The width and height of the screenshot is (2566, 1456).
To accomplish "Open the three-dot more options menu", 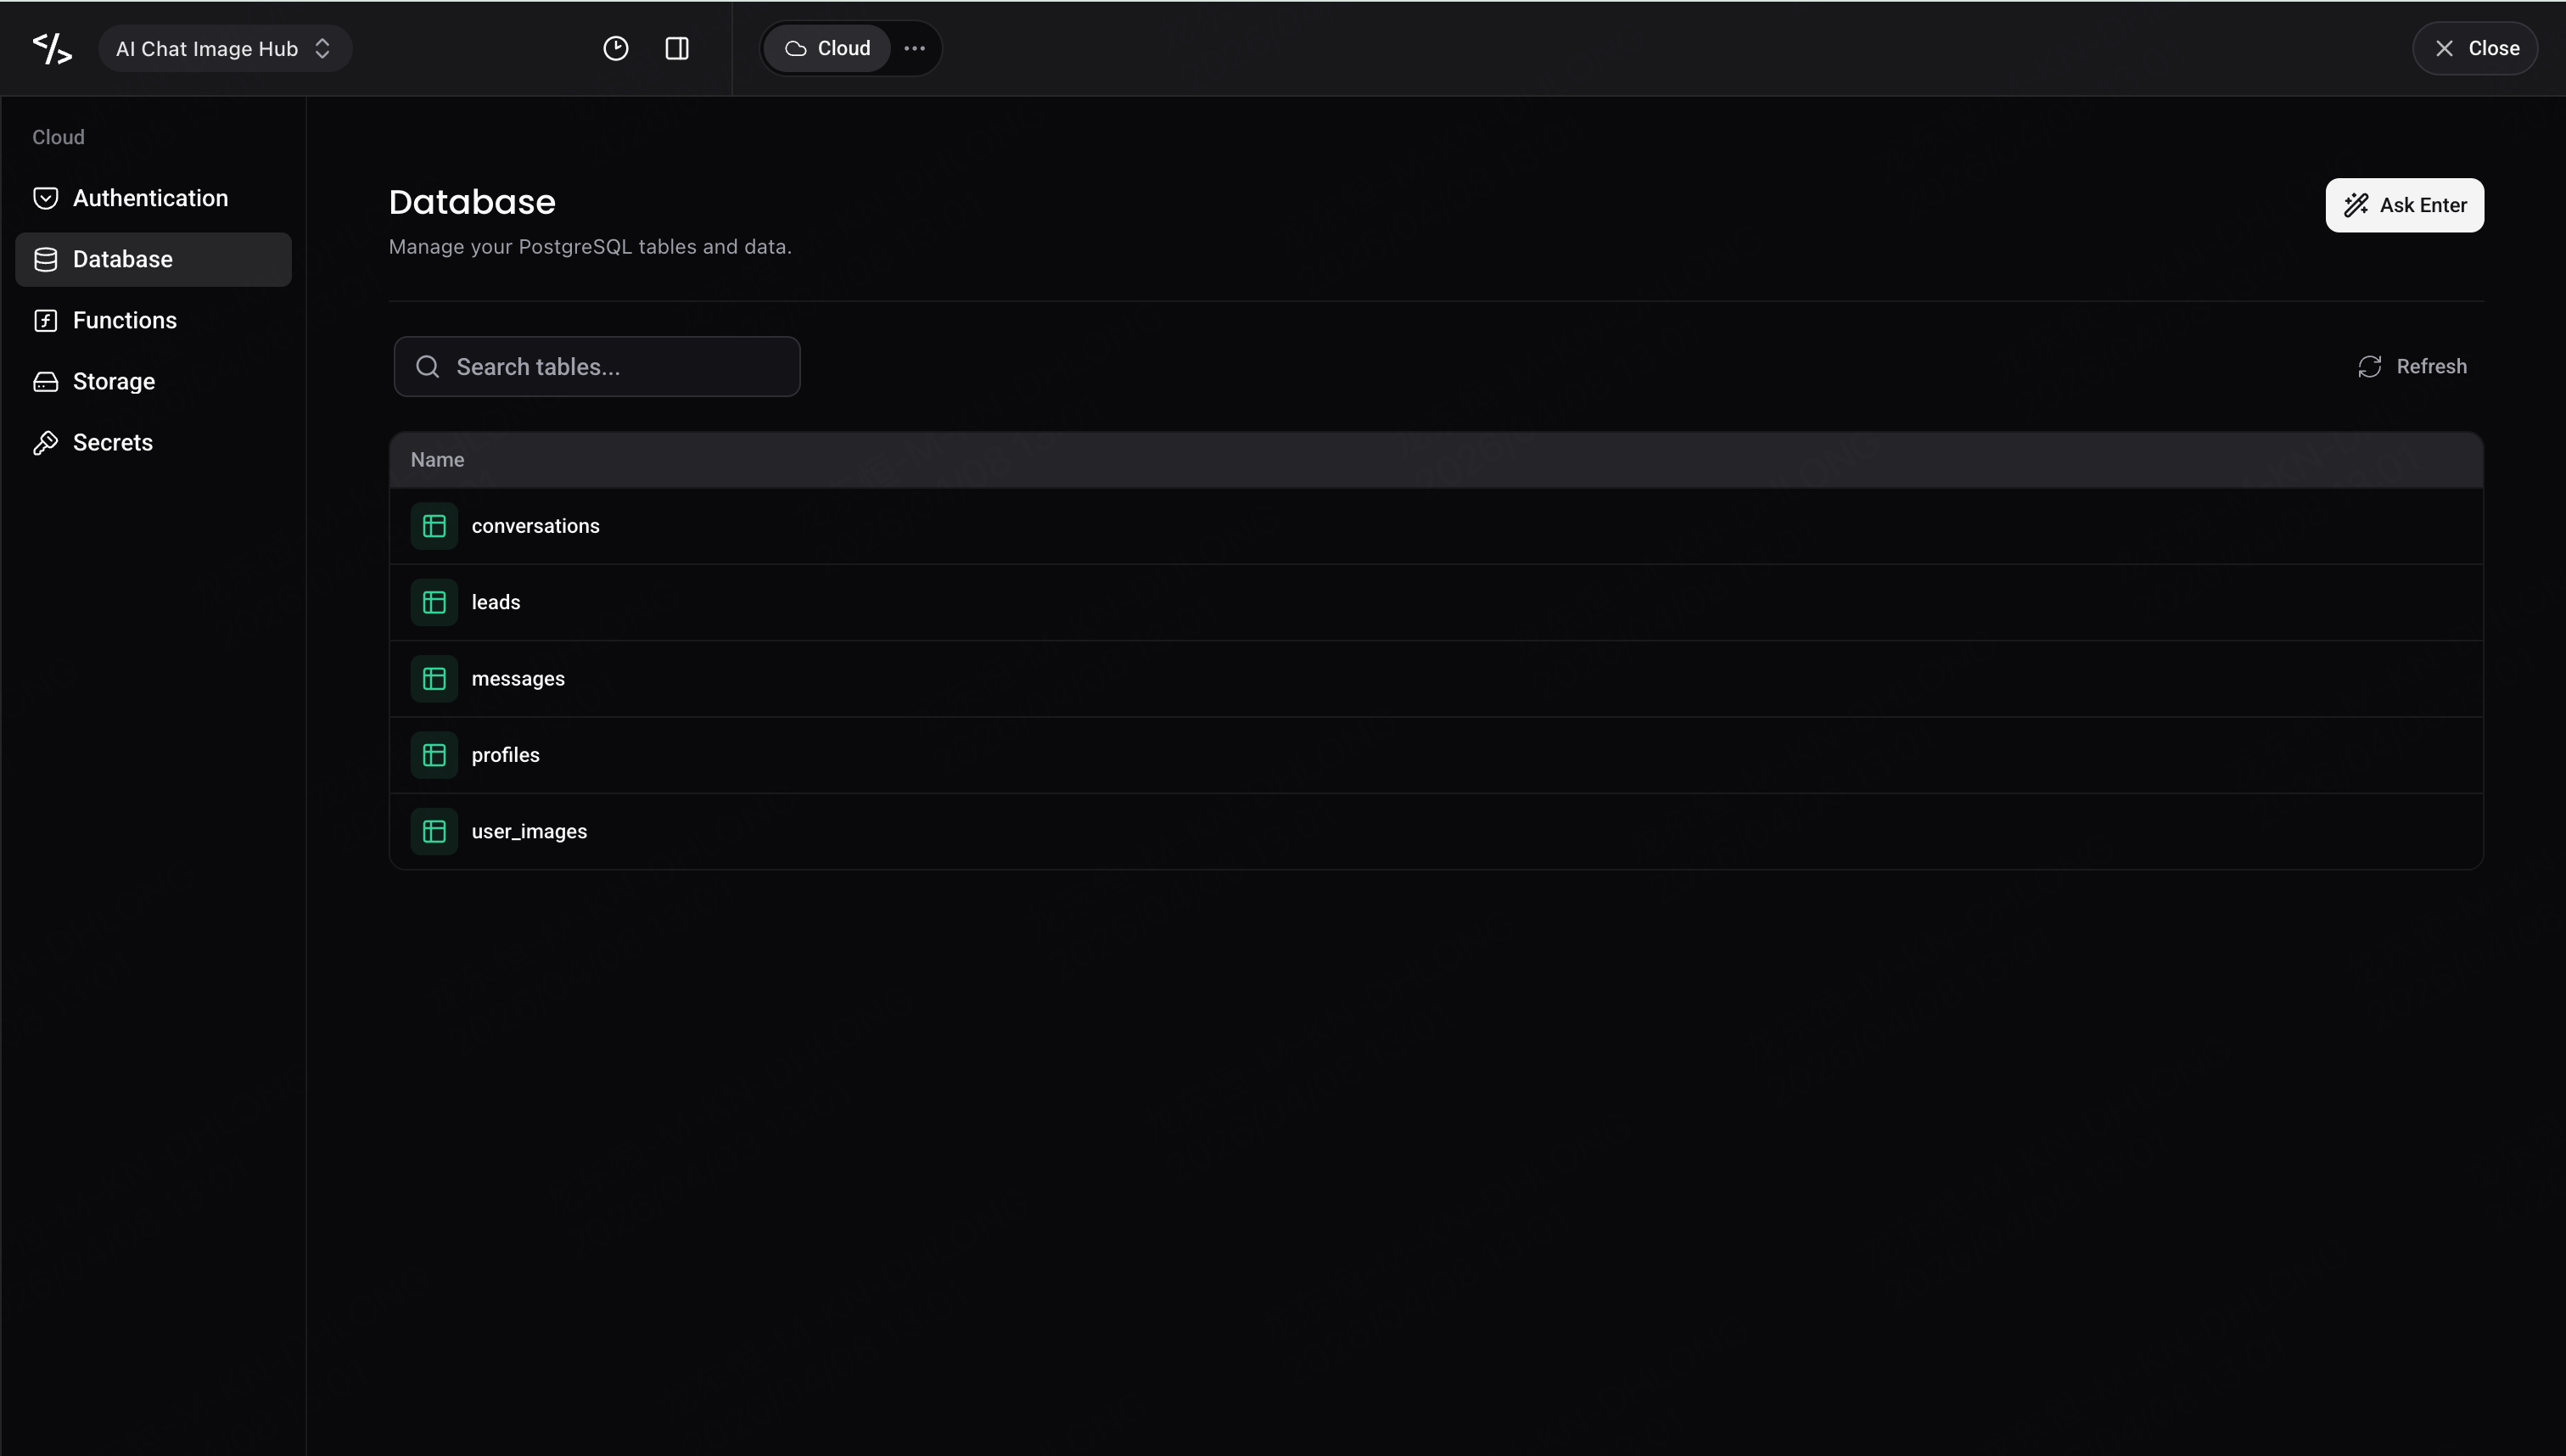I will point(914,48).
